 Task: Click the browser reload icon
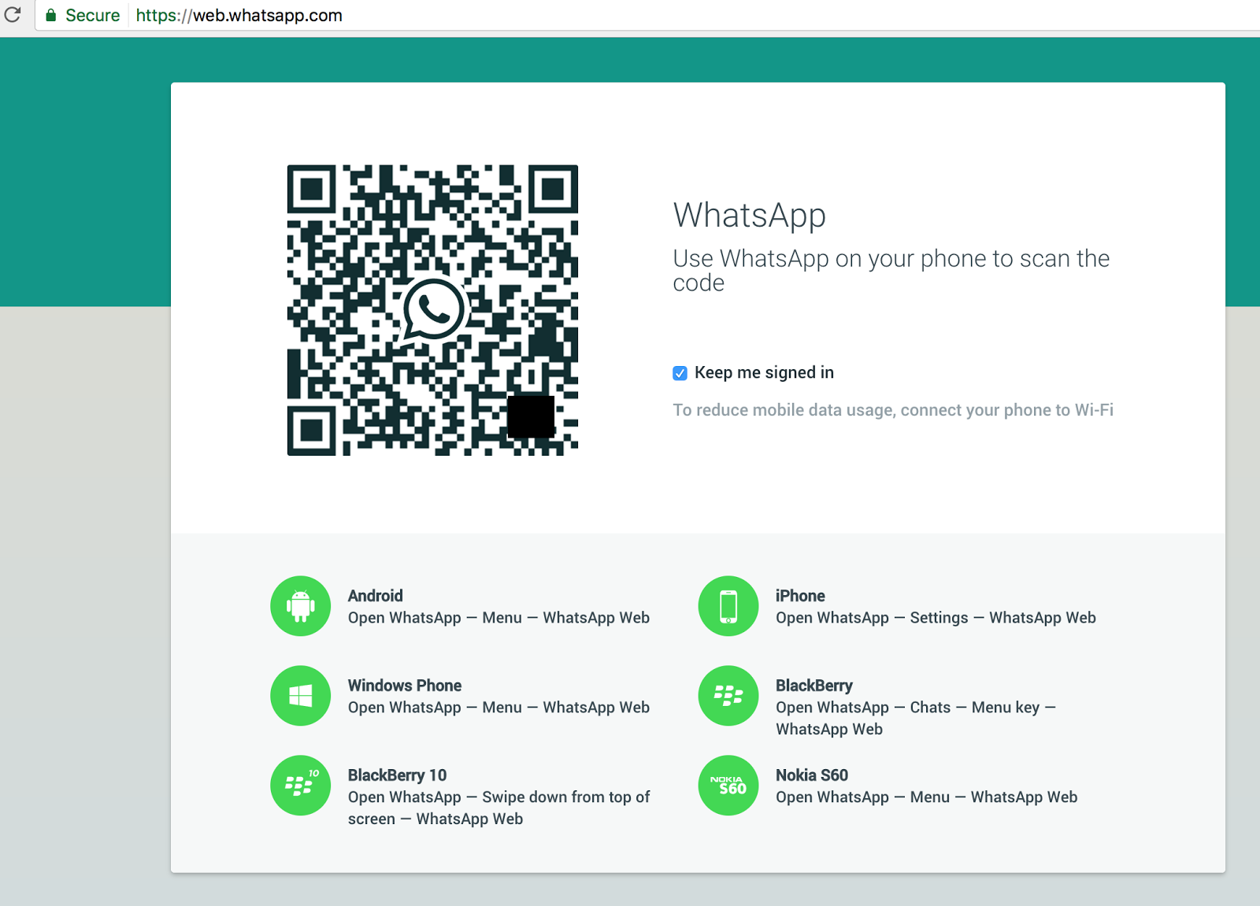click(x=13, y=15)
